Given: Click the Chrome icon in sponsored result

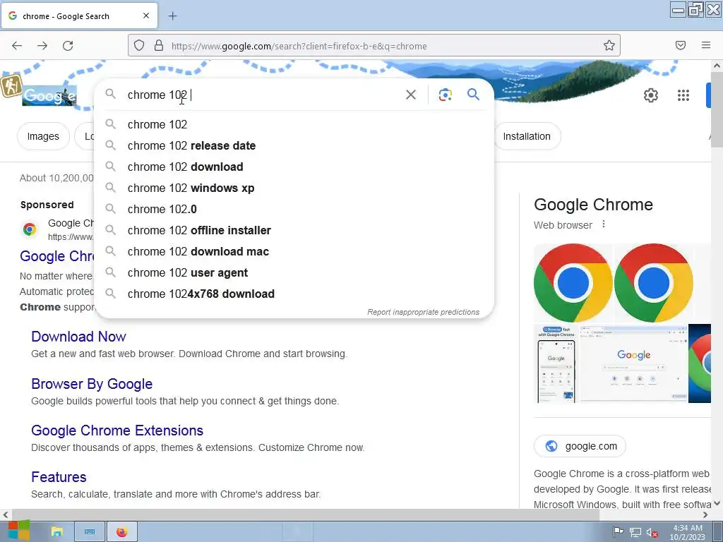Looking at the screenshot, I should coord(30,229).
